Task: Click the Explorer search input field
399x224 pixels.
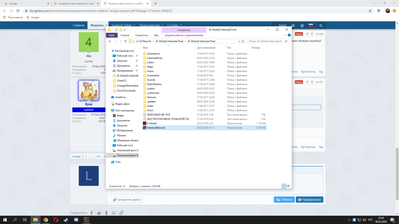Action: coord(265,41)
